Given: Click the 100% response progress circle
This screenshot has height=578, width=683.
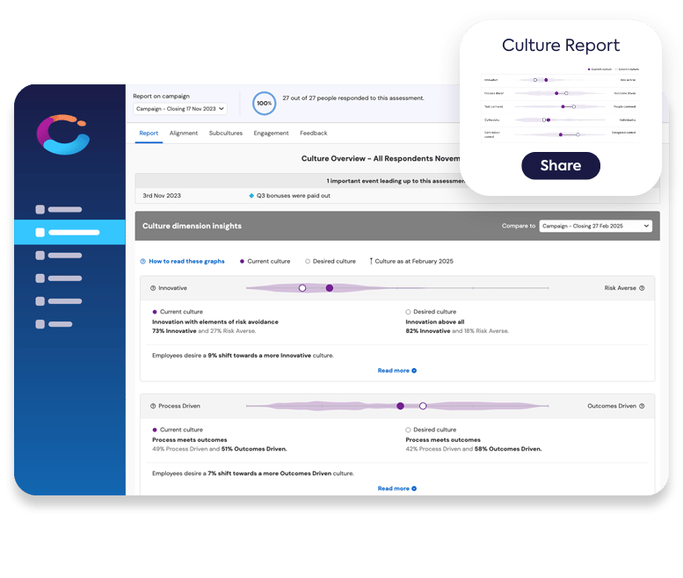Looking at the screenshot, I should 264,103.
